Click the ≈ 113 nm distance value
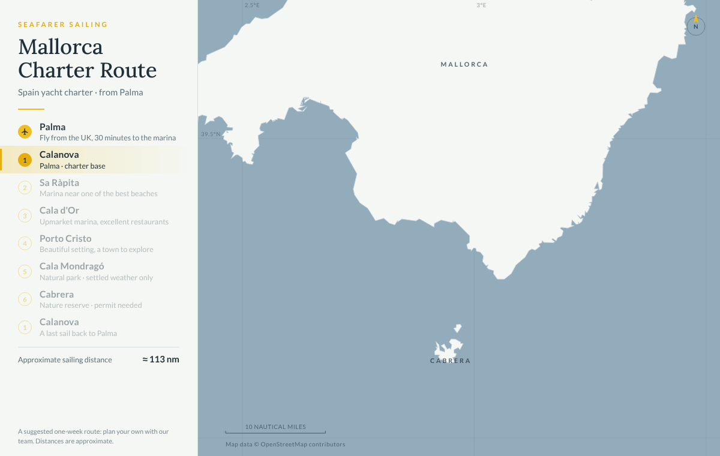 point(161,359)
